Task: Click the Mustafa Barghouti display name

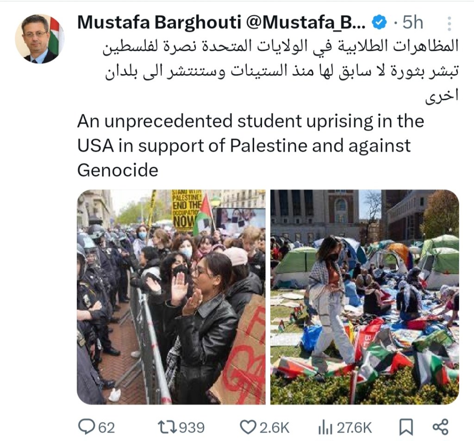Action: point(159,22)
